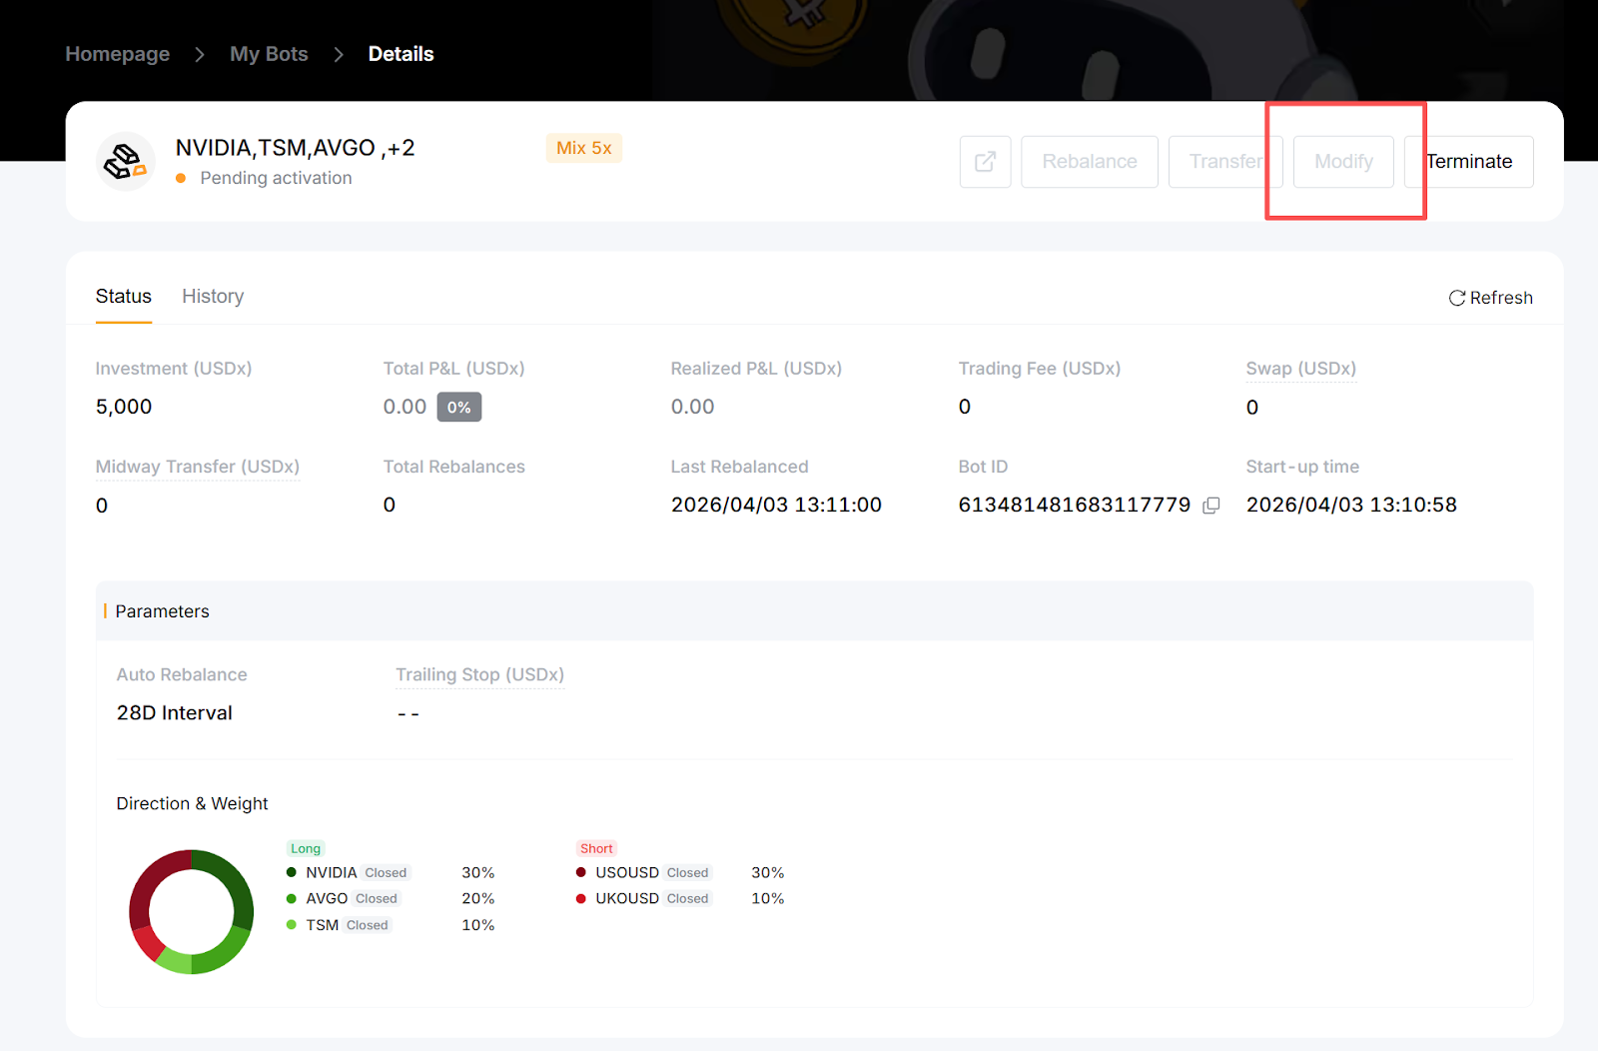Navigate to My Bots breadcrumb

(269, 55)
